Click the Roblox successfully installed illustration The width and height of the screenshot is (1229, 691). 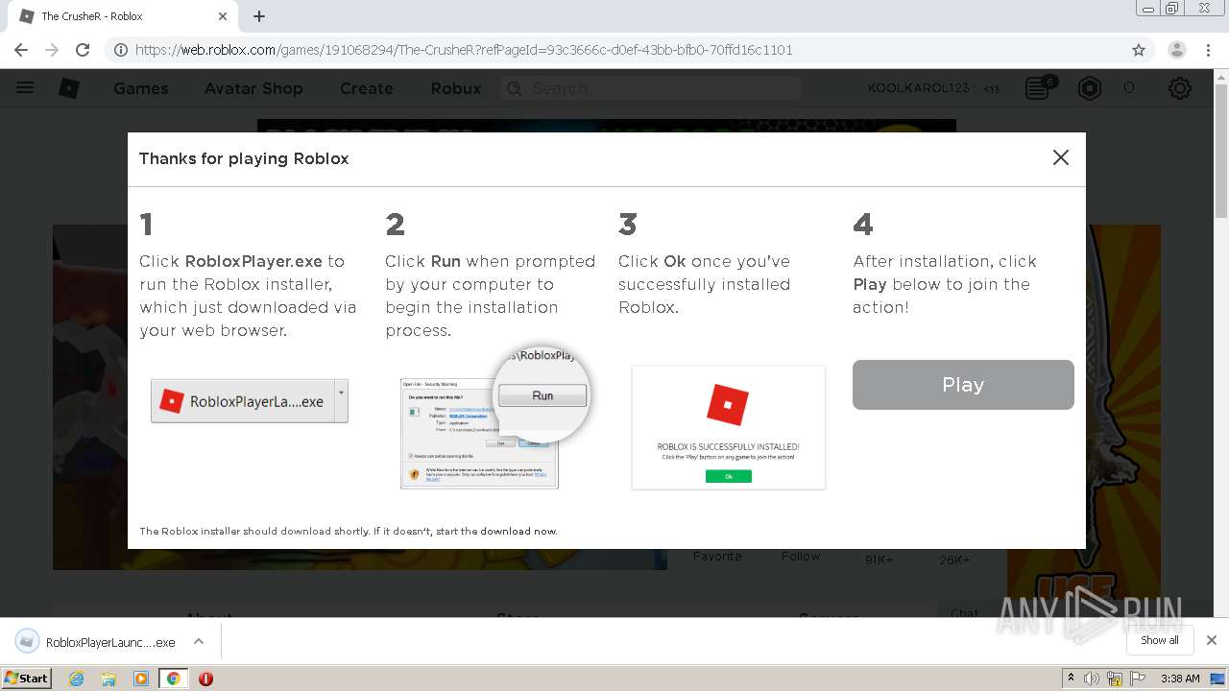(729, 427)
